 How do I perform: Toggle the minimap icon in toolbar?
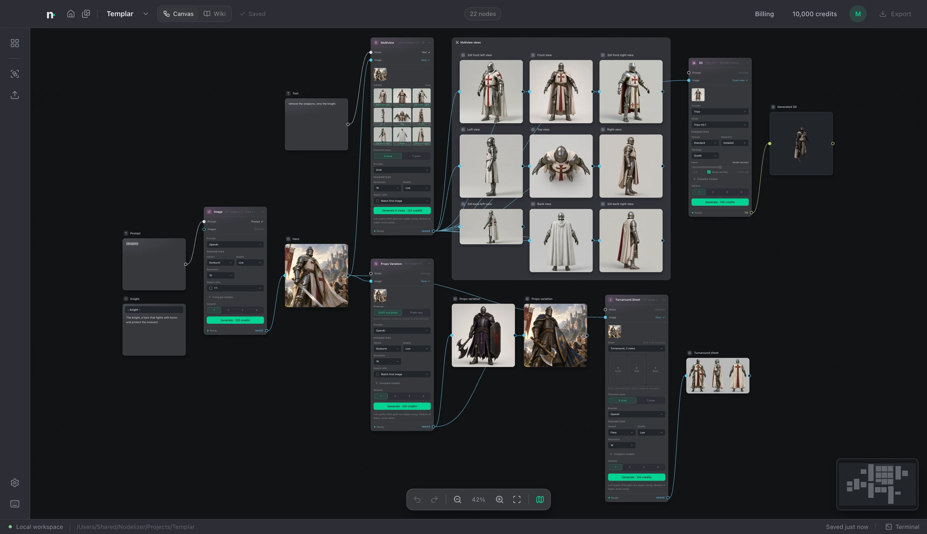pos(540,499)
